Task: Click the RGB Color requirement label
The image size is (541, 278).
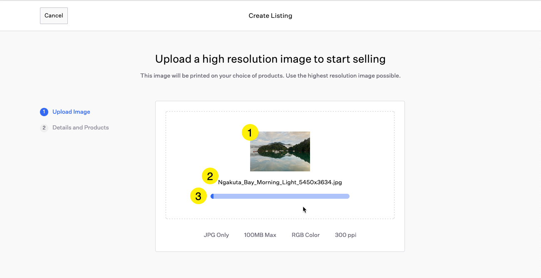Action: 305,235
